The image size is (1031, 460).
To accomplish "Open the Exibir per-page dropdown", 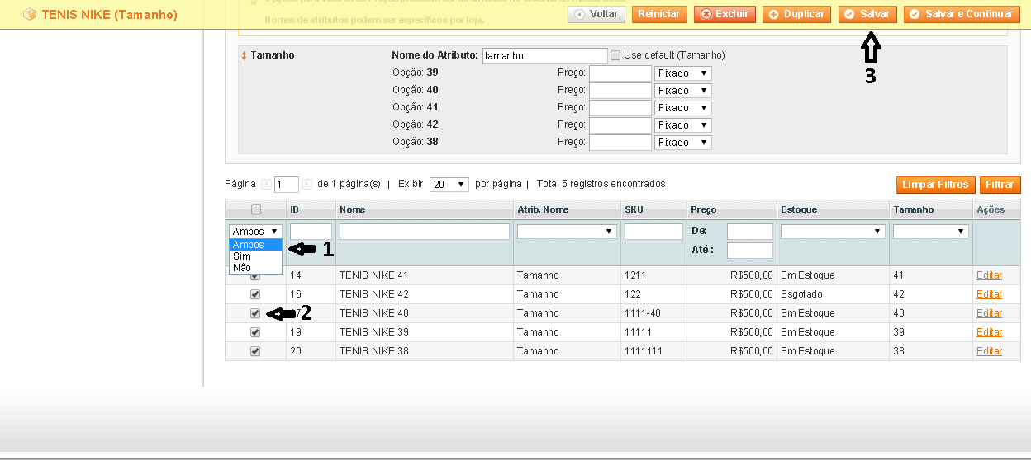I will [x=449, y=185].
